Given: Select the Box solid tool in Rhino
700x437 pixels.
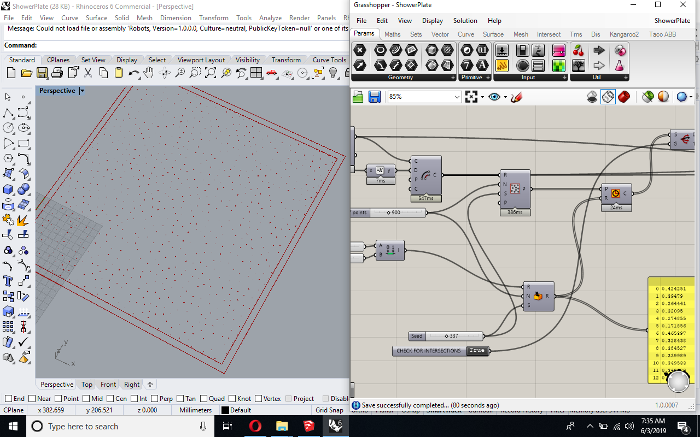Looking at the screenshot, I should tap(8, 189).
